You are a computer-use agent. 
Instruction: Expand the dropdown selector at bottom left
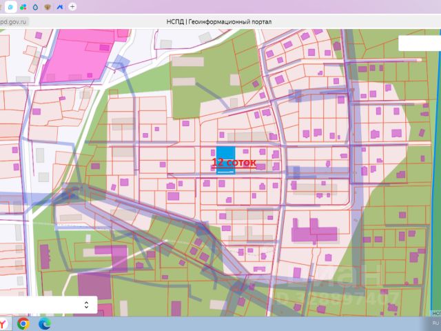85,304
